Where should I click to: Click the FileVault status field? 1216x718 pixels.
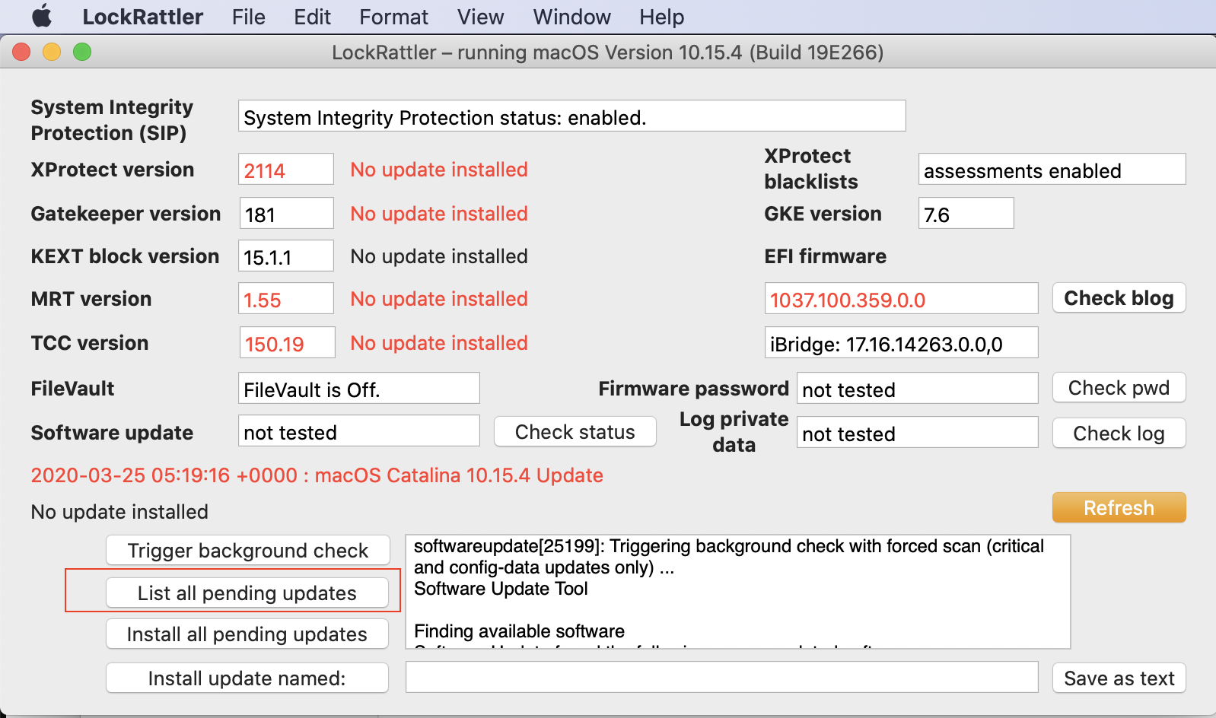click(x=359, y=388)
